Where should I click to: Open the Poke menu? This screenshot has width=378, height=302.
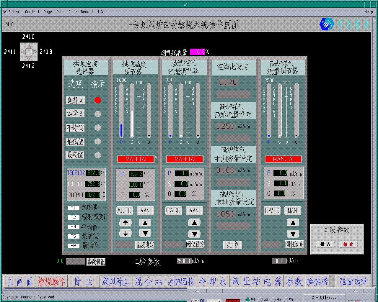click(73, 12)
